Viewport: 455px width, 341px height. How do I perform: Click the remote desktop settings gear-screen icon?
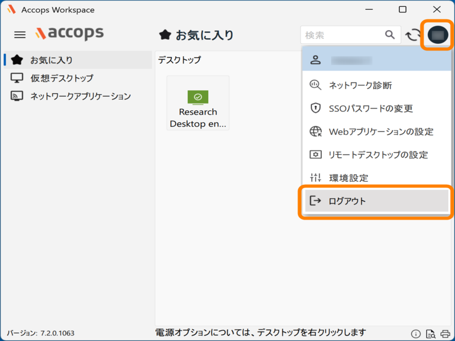tap(316, 155)
